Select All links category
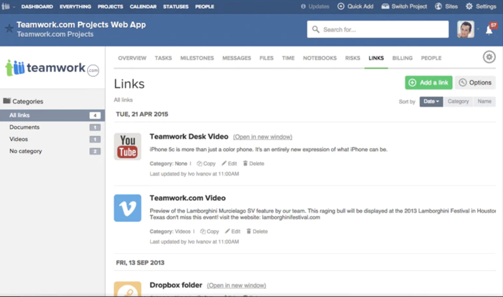Image resolution: width=503 pixels, height=297 pixels. tap(52, 115)
